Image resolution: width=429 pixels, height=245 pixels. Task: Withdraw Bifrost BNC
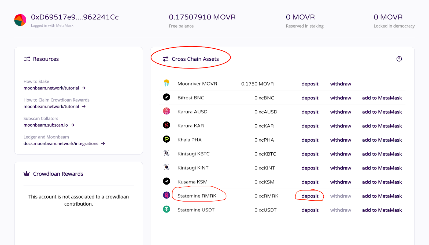pos(341,98)
